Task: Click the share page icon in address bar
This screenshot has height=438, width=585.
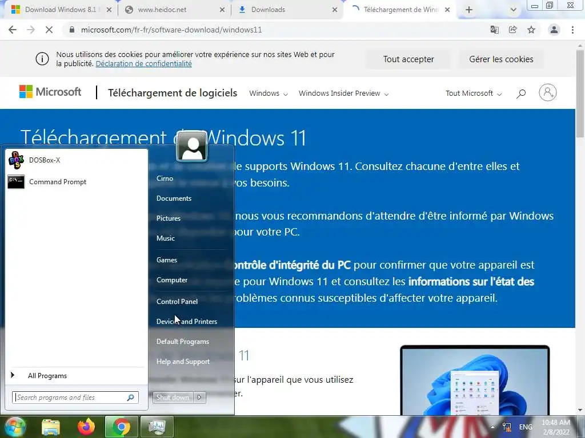Action: (x=512, y=30)
